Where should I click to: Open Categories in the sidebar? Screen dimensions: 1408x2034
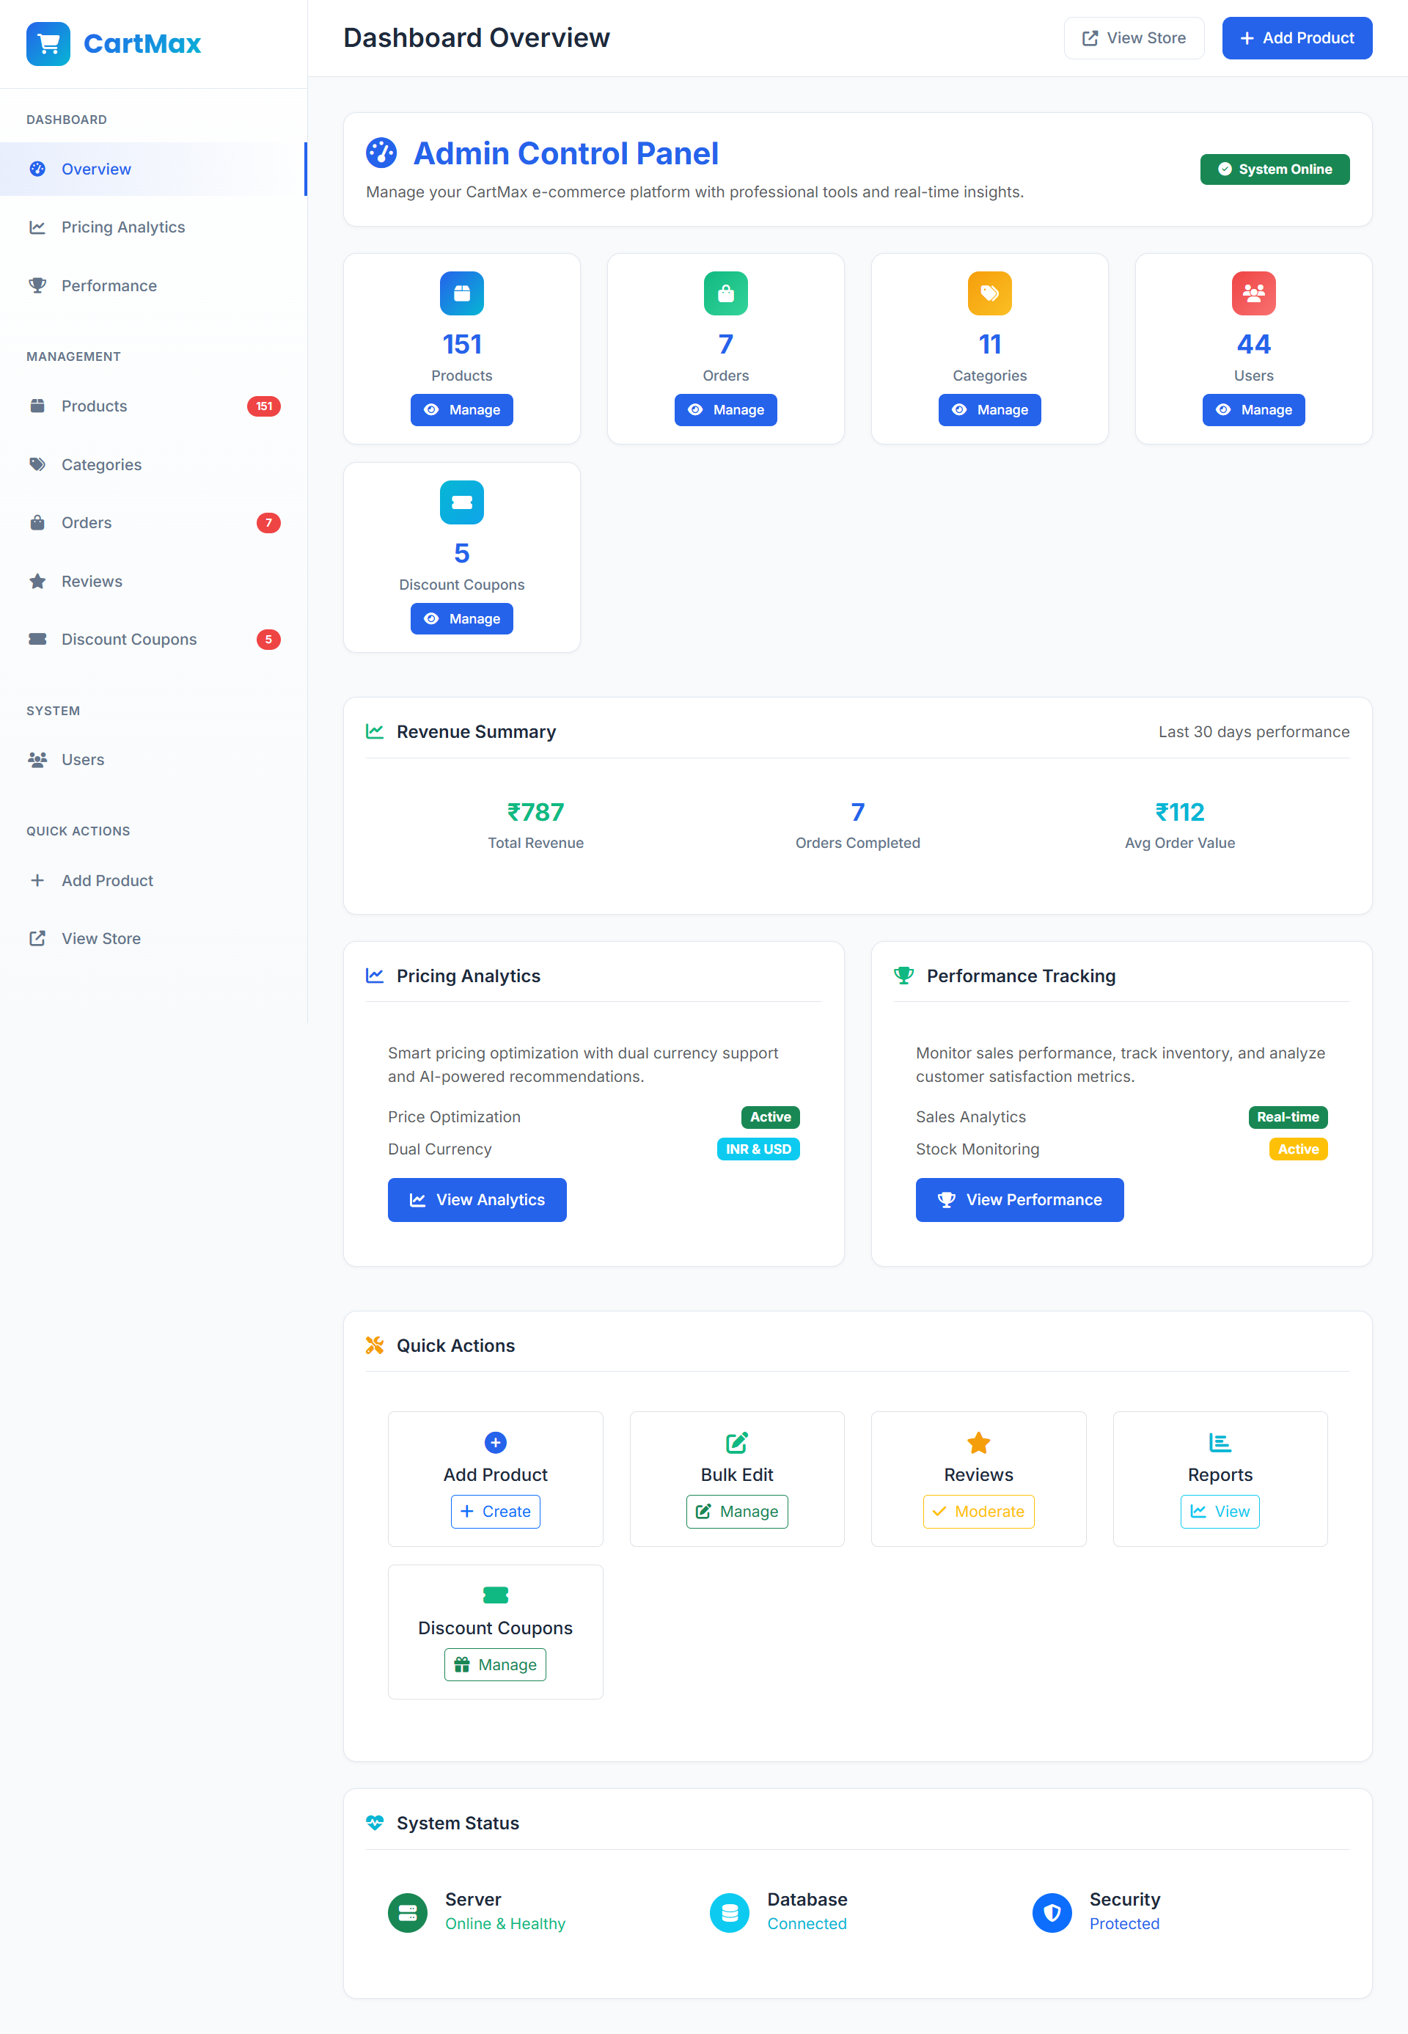153,465
